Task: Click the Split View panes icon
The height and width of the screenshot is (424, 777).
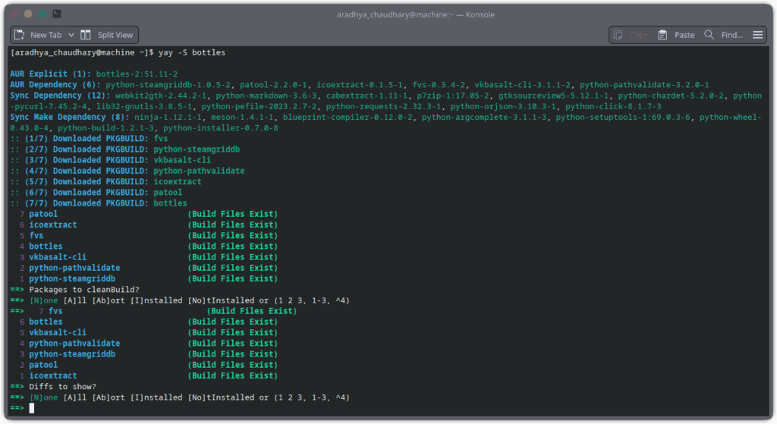Action: (x=86, y=35)
